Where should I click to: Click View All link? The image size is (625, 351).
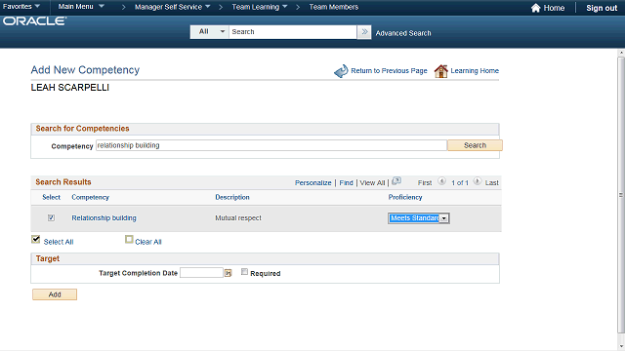372,182
